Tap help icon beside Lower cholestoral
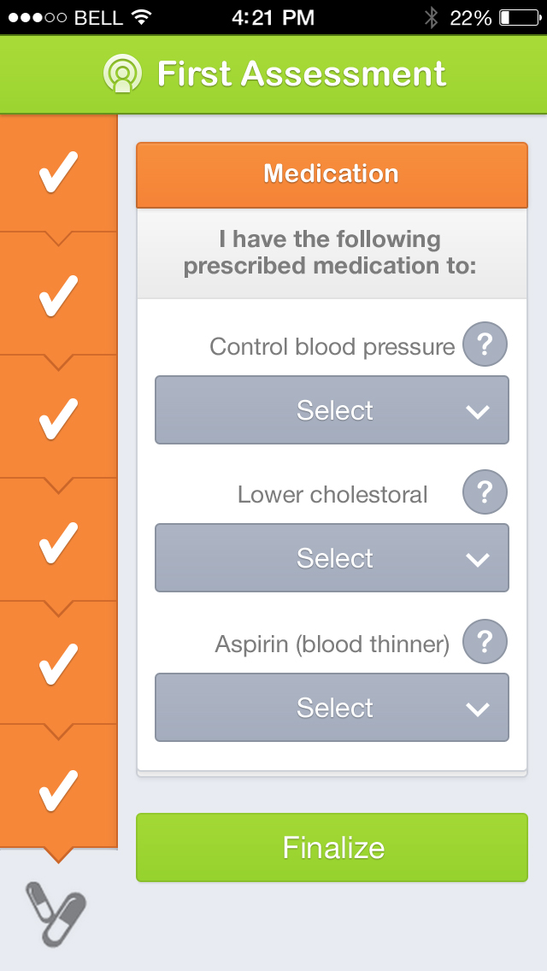 pyautogui.click(x=485, y=492)
